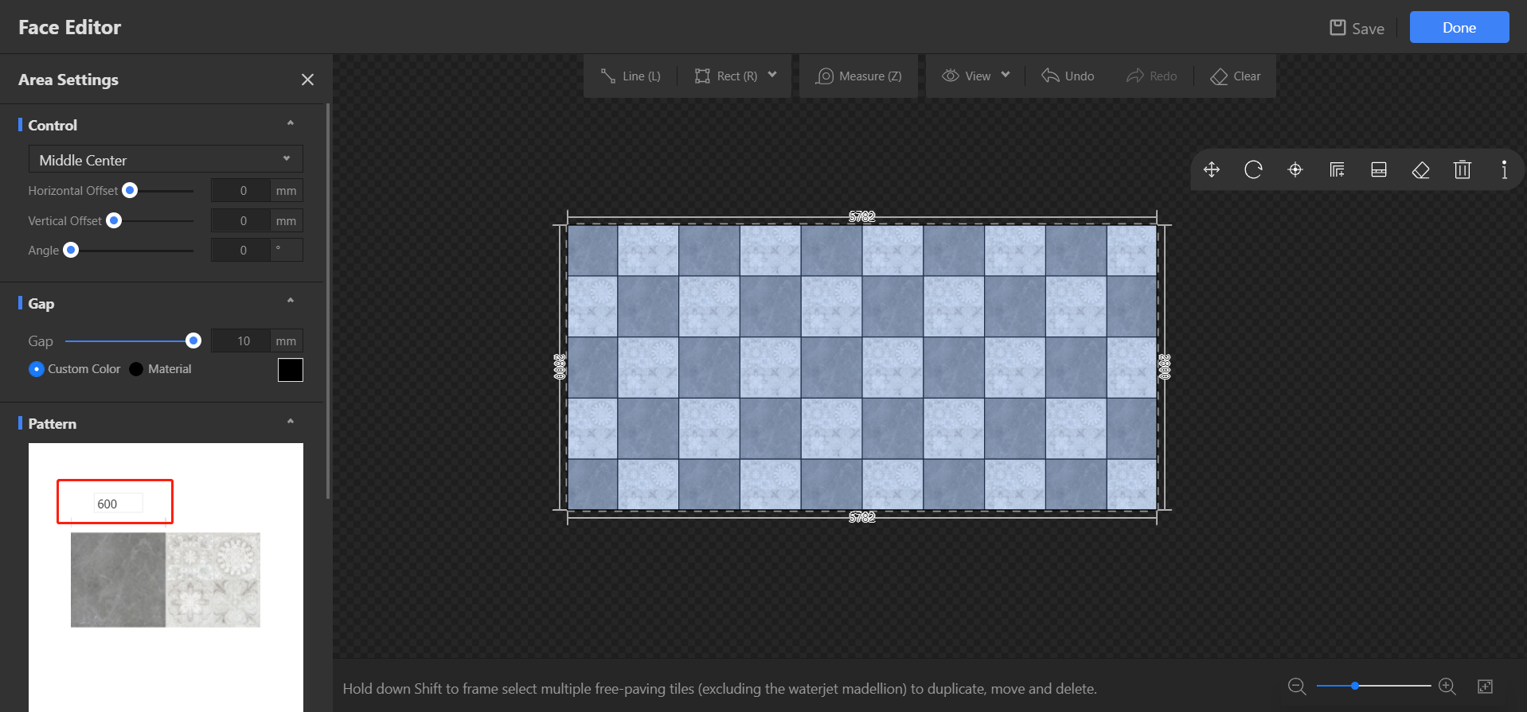Screen dimensions: 1527x712
Task: Activate the Measure (Z) tool
Action: [x=859, y=76]
